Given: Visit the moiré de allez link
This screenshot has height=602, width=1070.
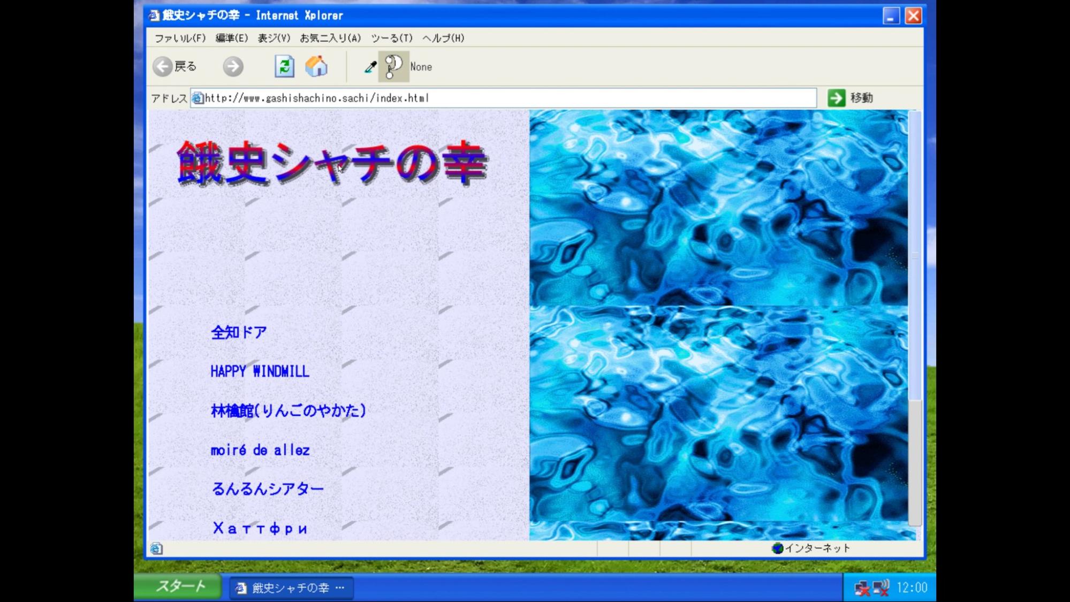Looking at the screenshot, I should (260, 451).
